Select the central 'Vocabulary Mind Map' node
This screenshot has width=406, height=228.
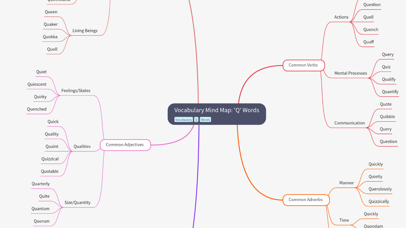[x=217, y=111]
